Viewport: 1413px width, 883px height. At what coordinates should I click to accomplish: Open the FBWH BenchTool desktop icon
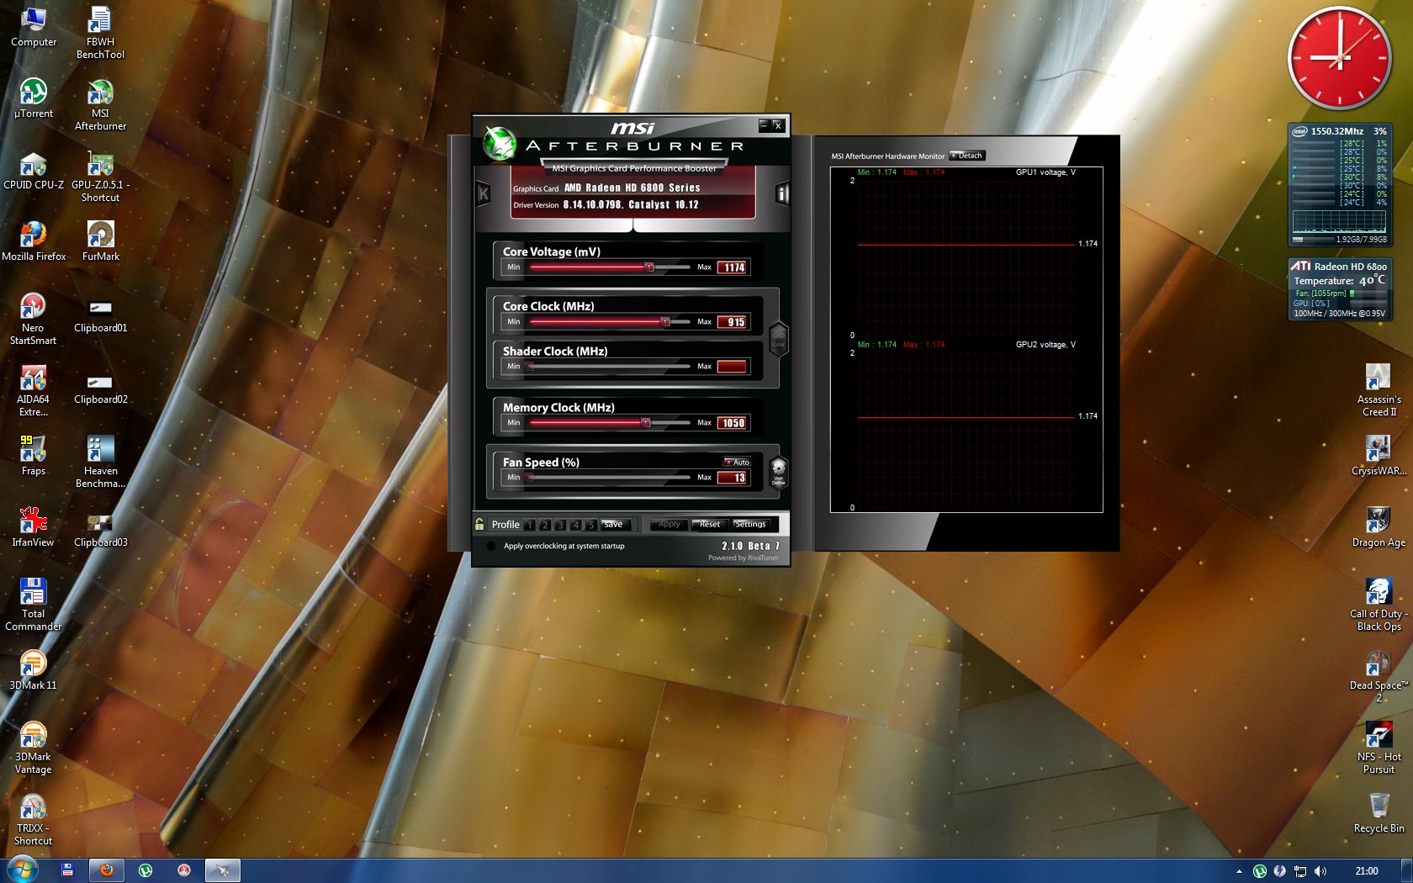[x=100, y=34]
